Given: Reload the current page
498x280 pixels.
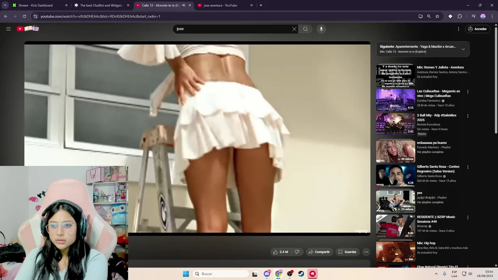Looking at the screenshot, I should [x=24, y=16].
